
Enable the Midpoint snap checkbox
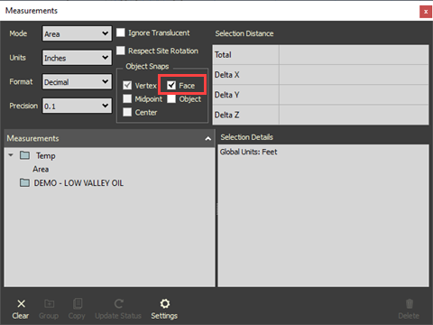pyautogui.click(x=127, y=98)
